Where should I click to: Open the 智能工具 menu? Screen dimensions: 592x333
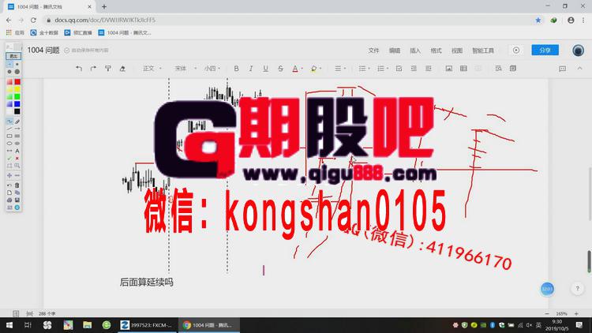pyautogui.click(x=483, y=51)
